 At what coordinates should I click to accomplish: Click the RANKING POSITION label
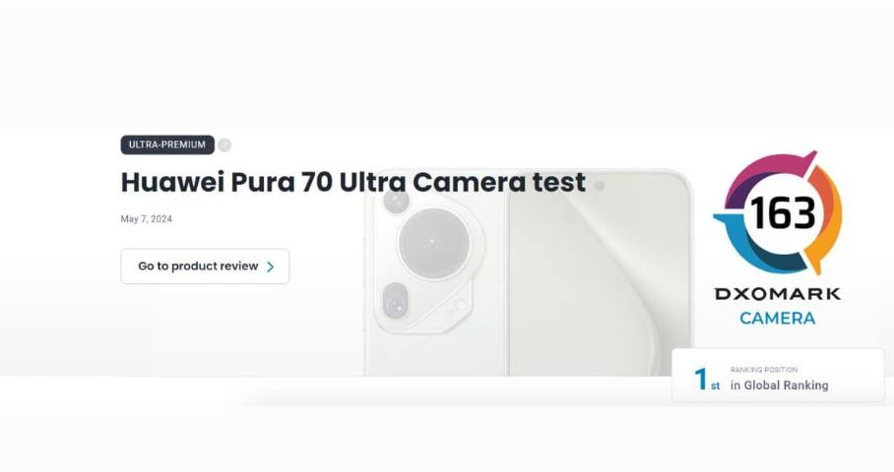(764, 370)
